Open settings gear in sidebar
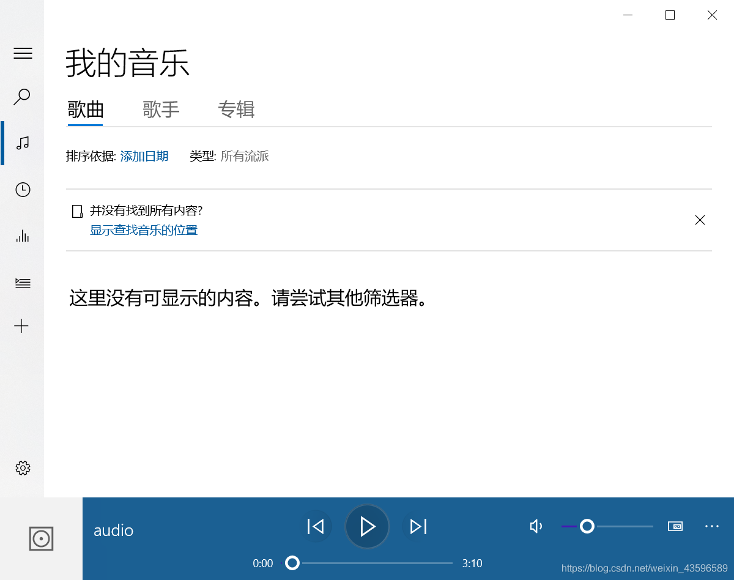 point(23,468)
